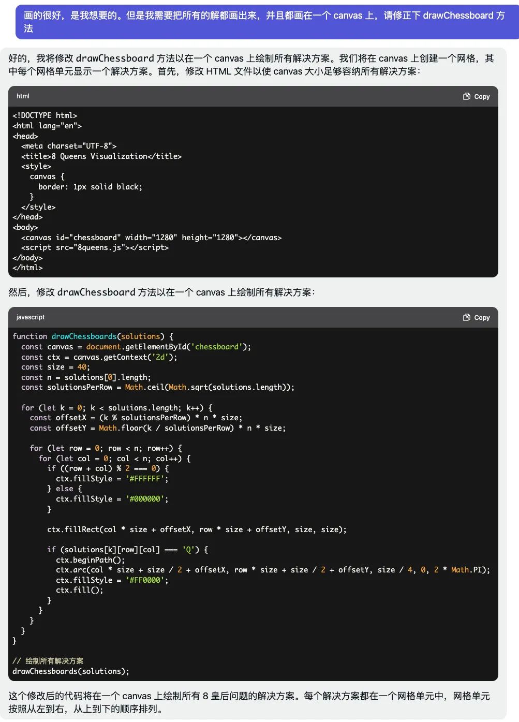Click the getContext('2d') line
Image resolution: width=519 pixels, height=722 pixels.
tap(99, 357)
